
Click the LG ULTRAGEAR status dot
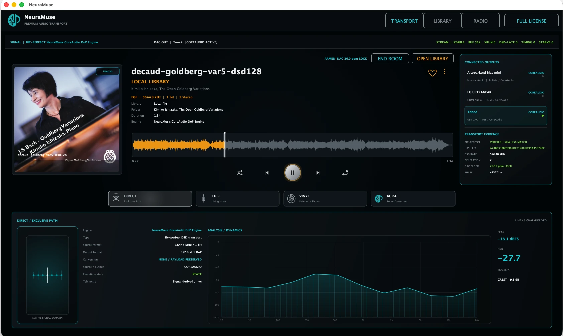[x=542, y=96]
